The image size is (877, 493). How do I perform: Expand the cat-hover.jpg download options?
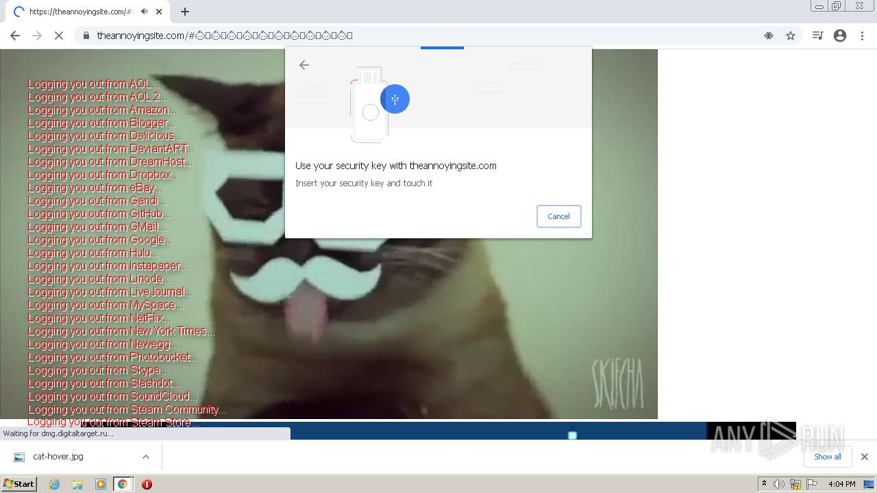[x=145, y=457]
